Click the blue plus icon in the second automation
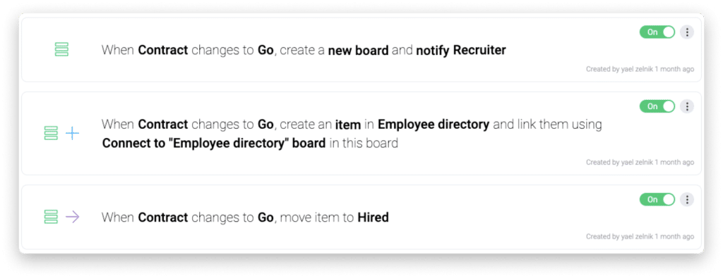 [73, 134]
